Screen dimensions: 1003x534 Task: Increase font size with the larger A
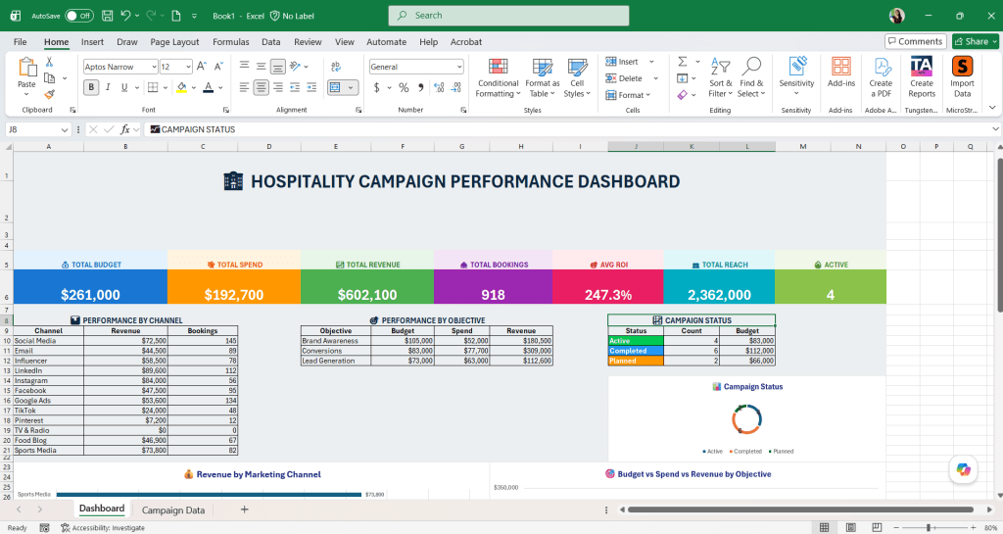point(202,66)
